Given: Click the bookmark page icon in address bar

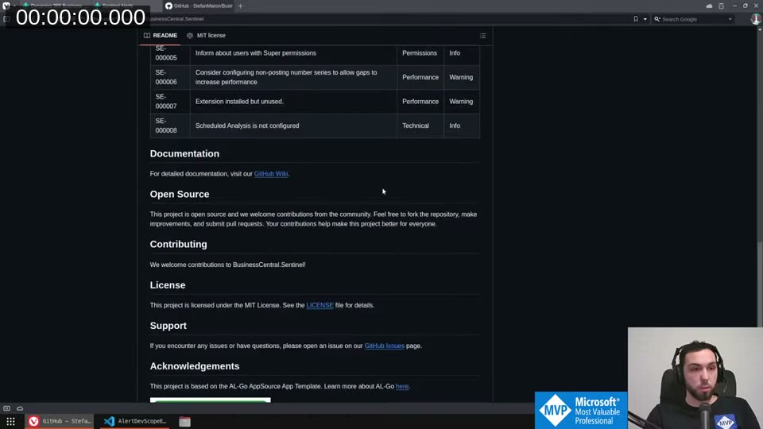Looking at the screenshot, I should pos(636,19).
